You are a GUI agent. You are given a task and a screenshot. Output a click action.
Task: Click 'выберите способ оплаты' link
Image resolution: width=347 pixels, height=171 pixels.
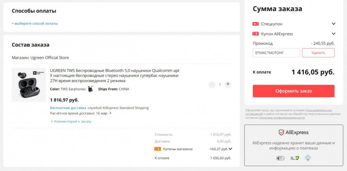pos(35,24)
